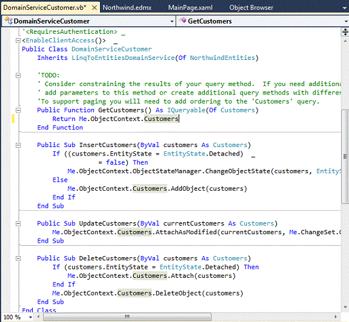This screenshot has height=322, width=349.
Task: Collapse the EnableClientAccess class region
Action: [18, 41]
